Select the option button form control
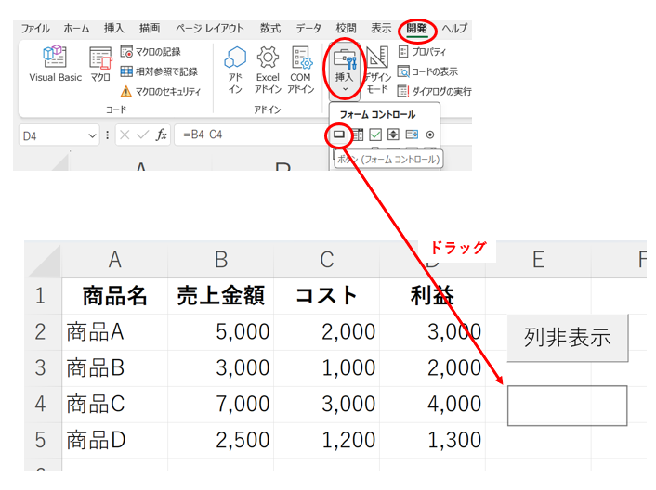Screen dimensions: 656x490 (x=430, y=135)
